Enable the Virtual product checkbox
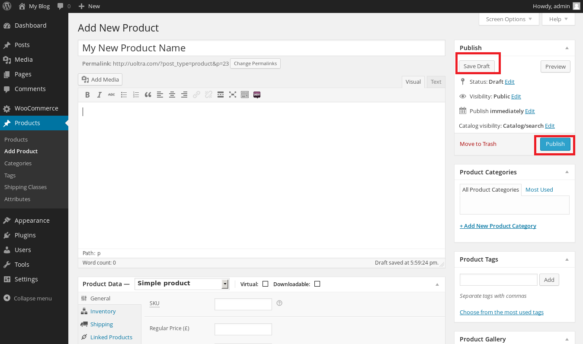This screenshot has width=583, height=344. (265, 284)
